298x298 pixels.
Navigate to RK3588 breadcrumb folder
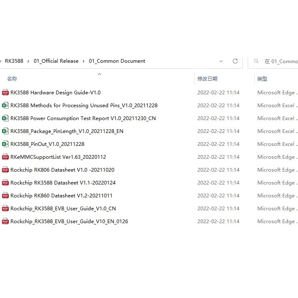coord(14,61)
